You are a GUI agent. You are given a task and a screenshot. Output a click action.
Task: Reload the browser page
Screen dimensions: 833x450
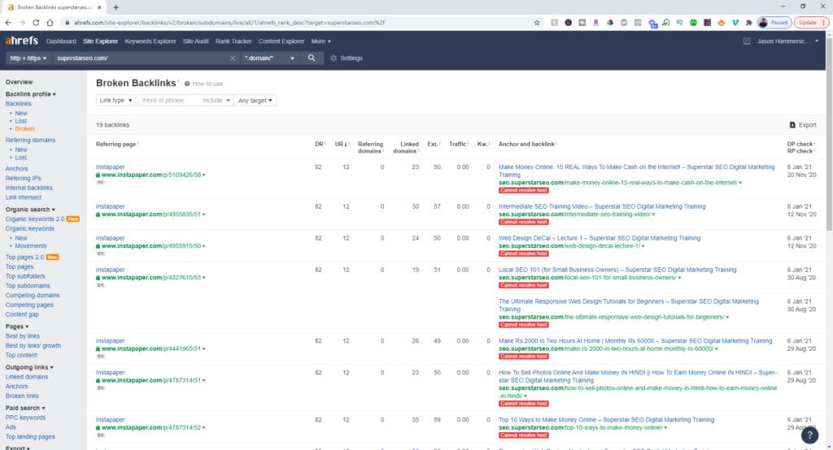pyautogui.click(x=36, y=23)
